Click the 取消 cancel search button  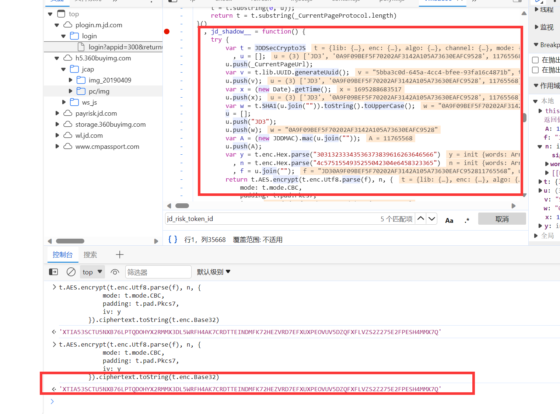point(502,219)
